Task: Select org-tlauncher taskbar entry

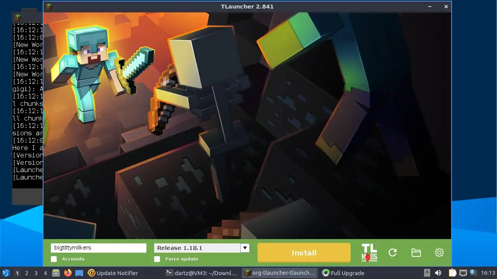Action: (280, 273)
